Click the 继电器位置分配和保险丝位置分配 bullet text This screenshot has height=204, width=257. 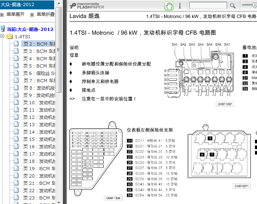(116, 64)
